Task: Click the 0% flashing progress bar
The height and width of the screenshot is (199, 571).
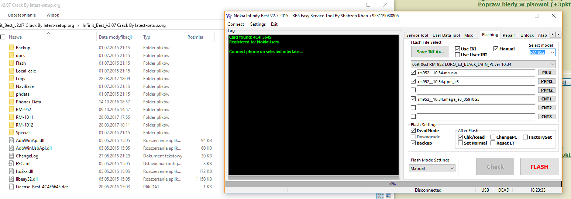Action: click(393, 184)
